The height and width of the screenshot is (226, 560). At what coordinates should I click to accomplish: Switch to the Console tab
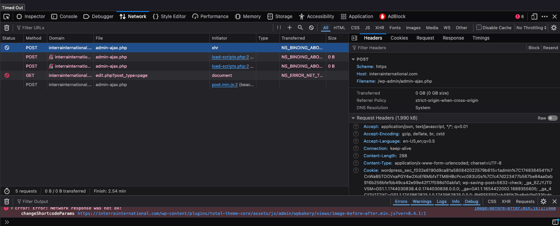tap(65, 17)
